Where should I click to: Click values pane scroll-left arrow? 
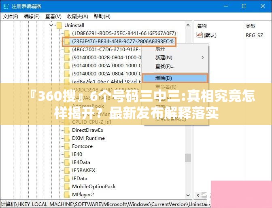[x=198, y=196]
